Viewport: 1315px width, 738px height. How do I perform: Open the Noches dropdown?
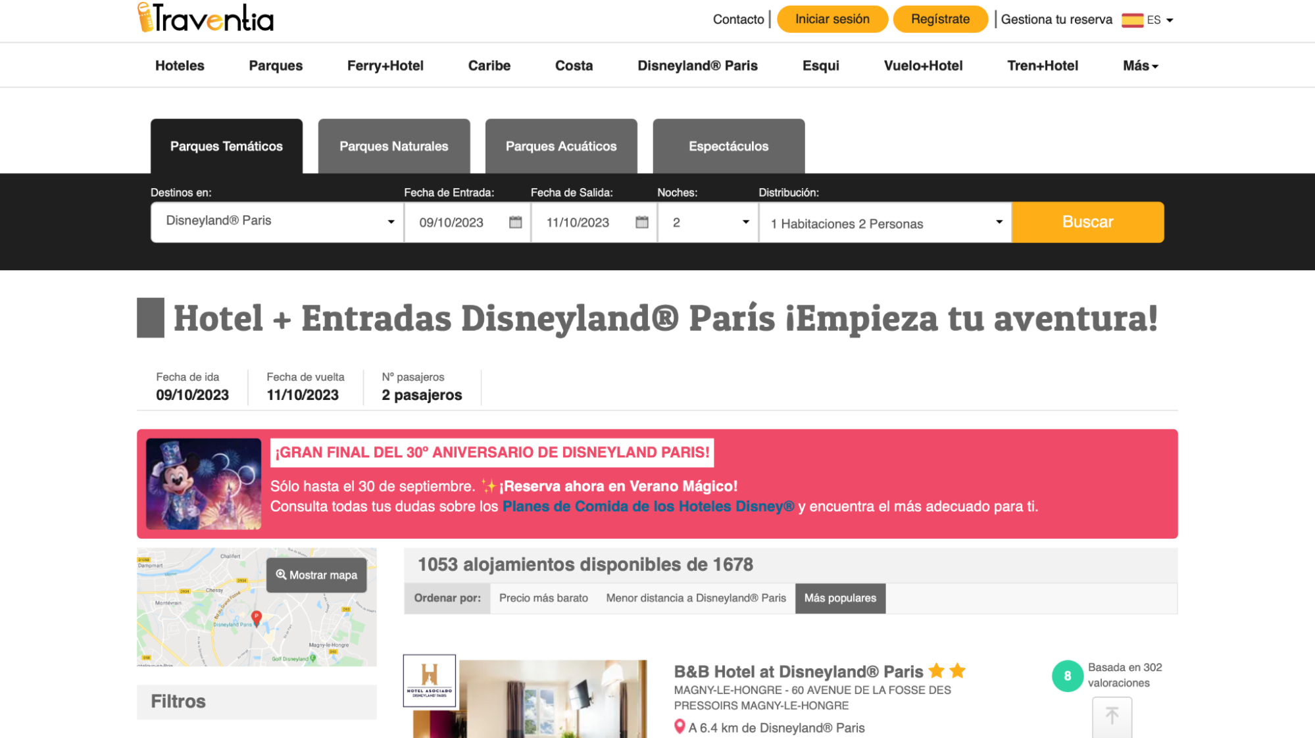point(708,222)
